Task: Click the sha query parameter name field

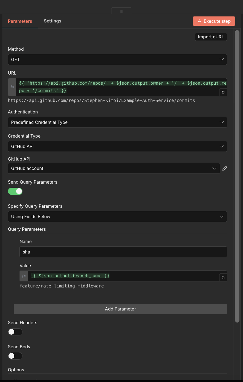Action: (x=123, y=252)
